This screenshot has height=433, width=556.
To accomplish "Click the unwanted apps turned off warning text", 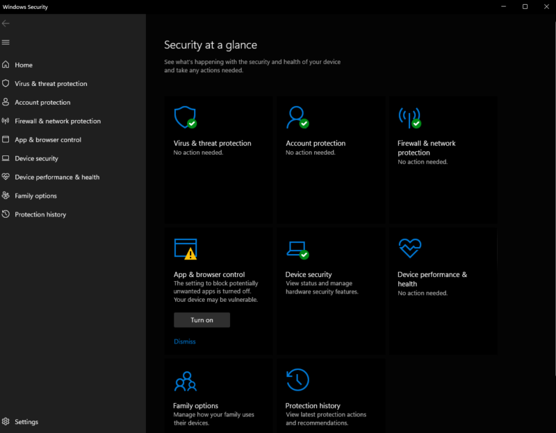I will (215, 291).
